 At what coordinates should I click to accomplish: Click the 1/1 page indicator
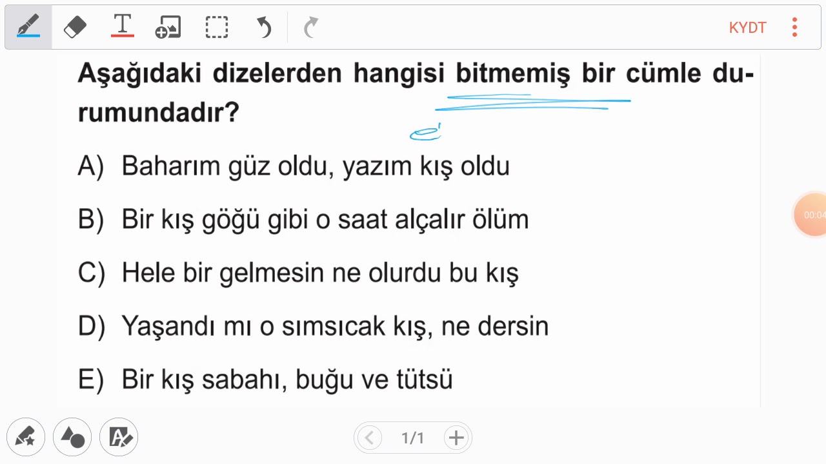412,438
